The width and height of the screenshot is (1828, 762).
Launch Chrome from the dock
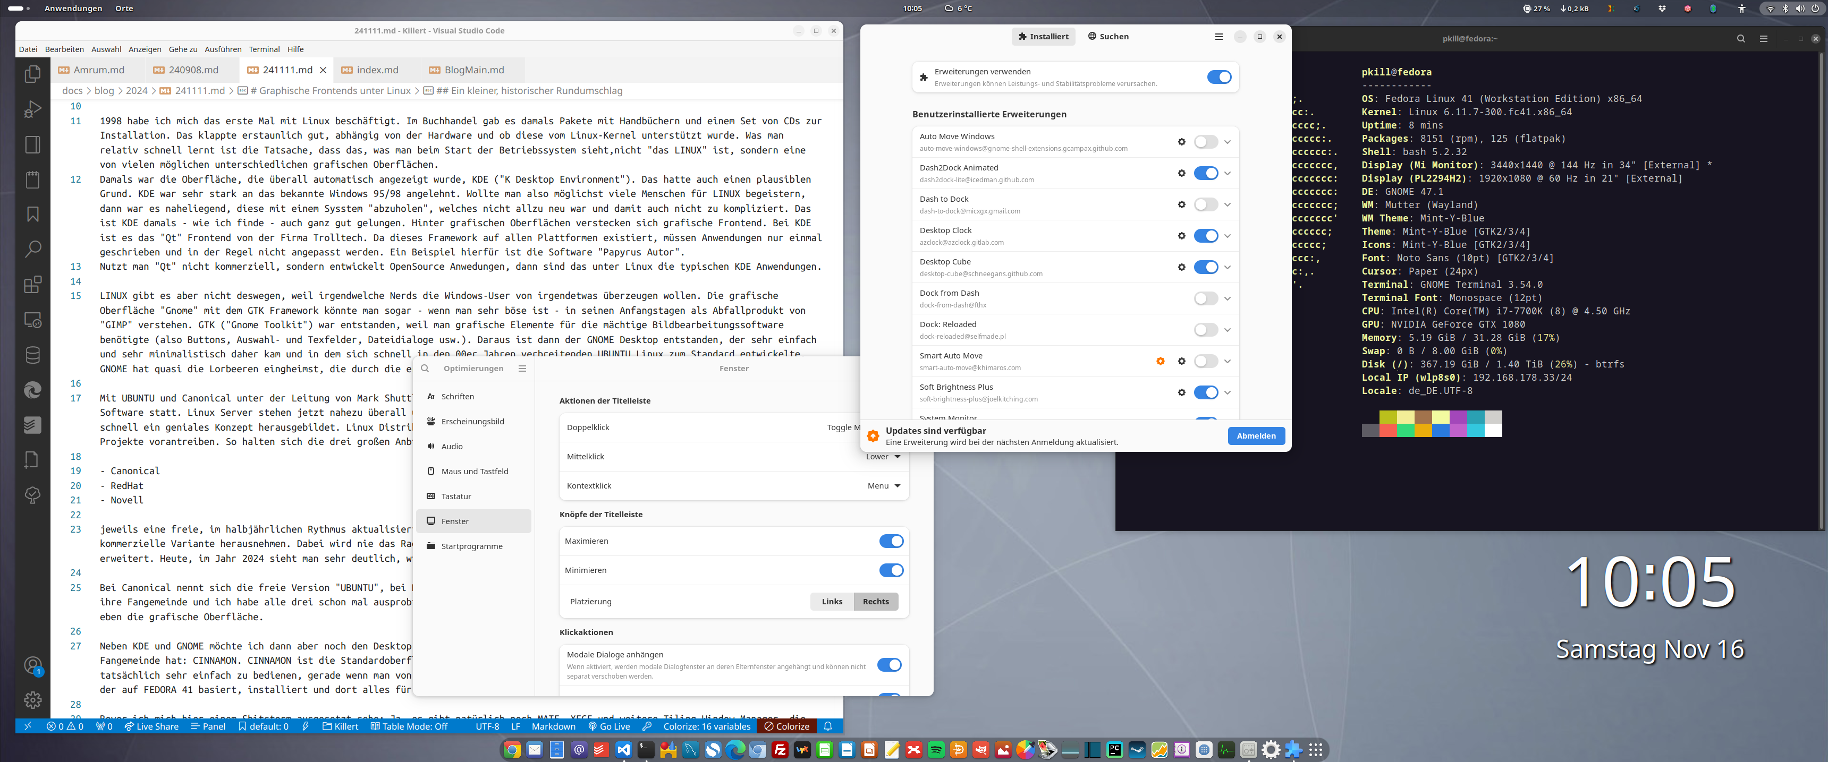coord(512,750)
